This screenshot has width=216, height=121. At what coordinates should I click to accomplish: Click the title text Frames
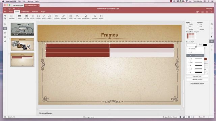[x=109, y=35]
